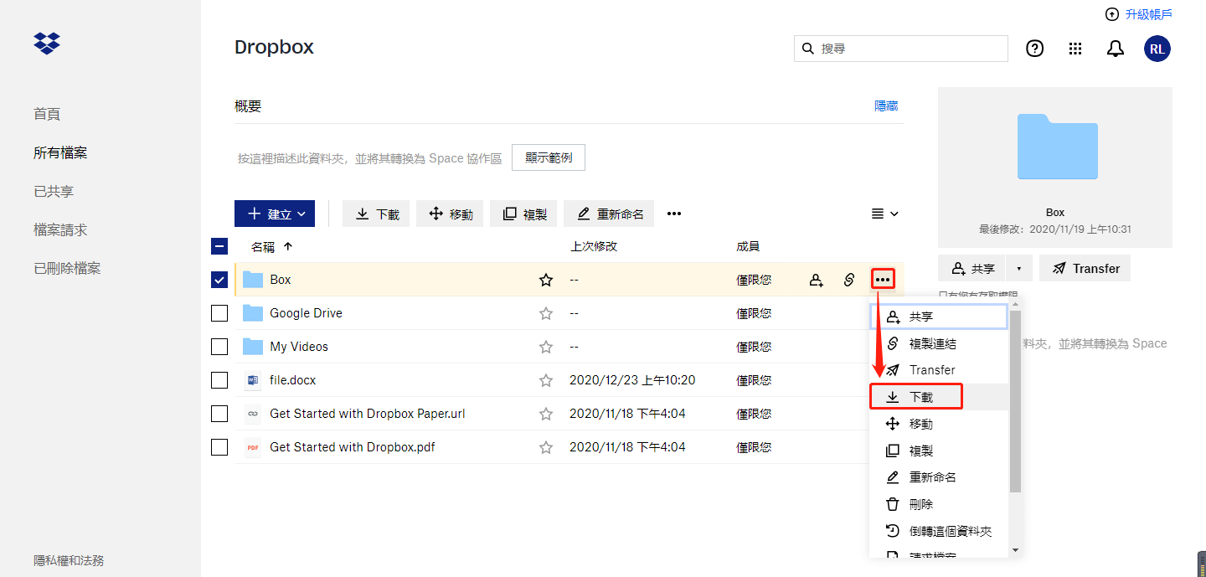This screenshot has width=1206, height=577.
Task: Open the Box row three-dot menu
Action: click(x=883, y=280)
